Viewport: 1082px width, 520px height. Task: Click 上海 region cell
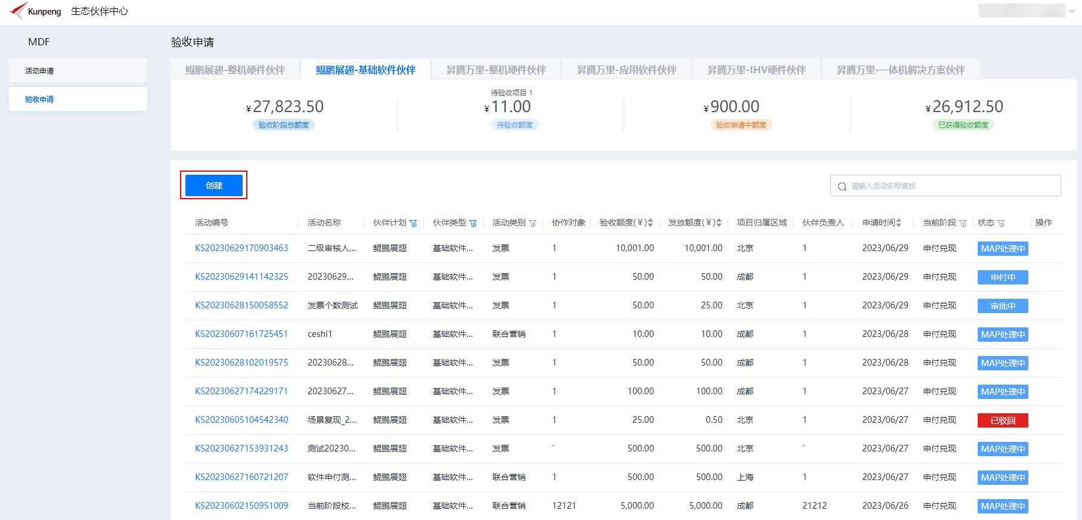(x=745, y=477)
